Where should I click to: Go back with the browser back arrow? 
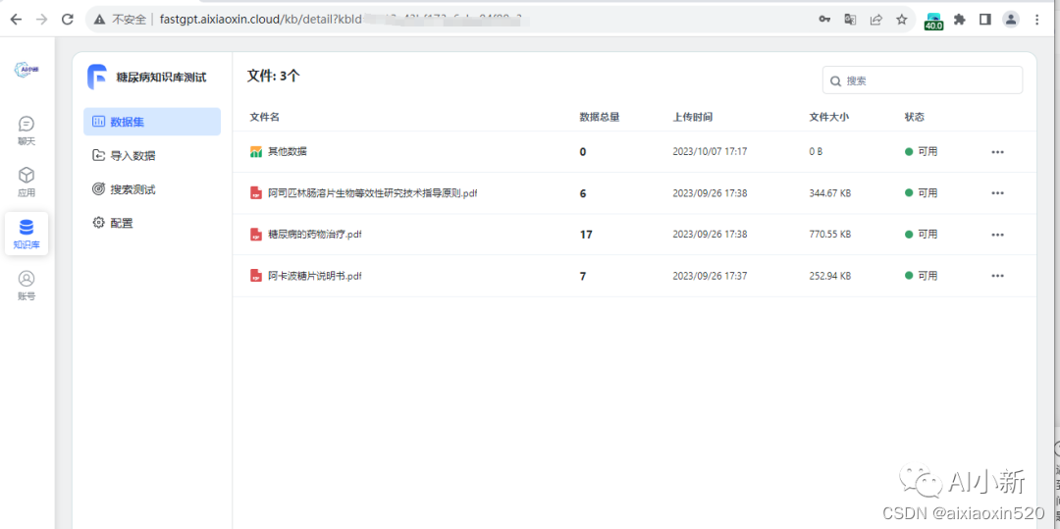(x=16, y=20)
